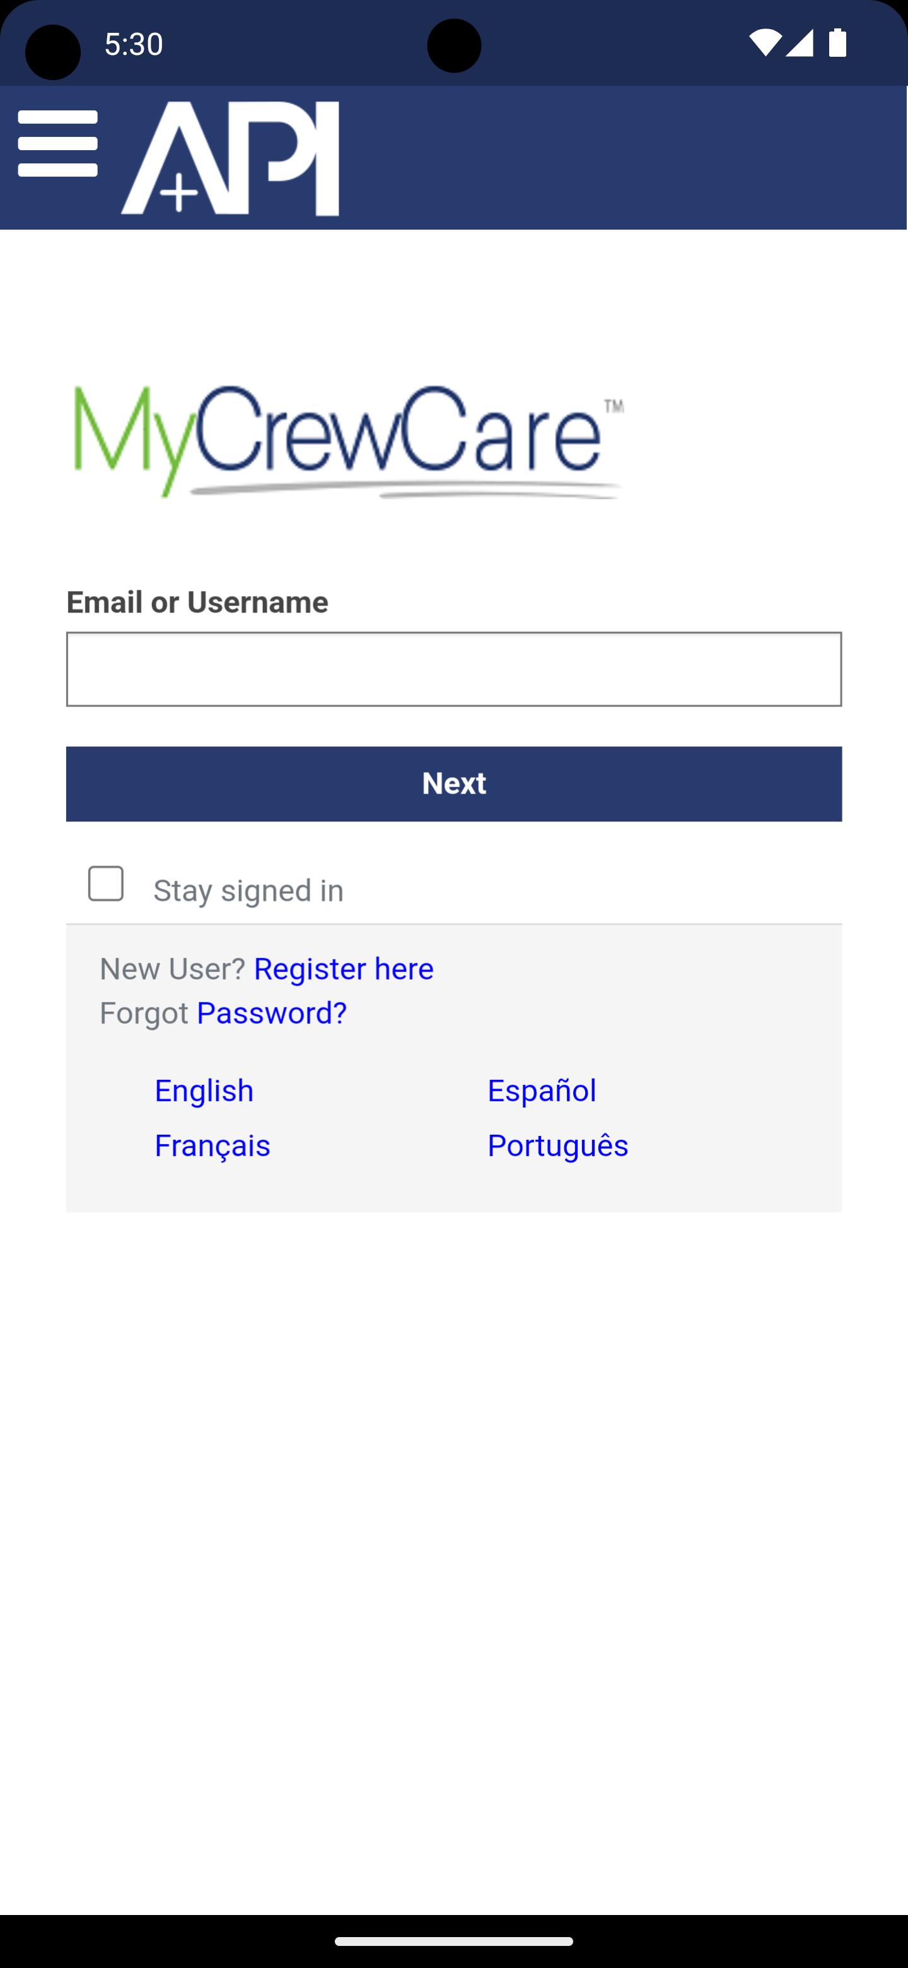The height and width of the screenshot is (1968, 908).
Task: Tap the MyCrewCare logo image
Action: (348, 442)
